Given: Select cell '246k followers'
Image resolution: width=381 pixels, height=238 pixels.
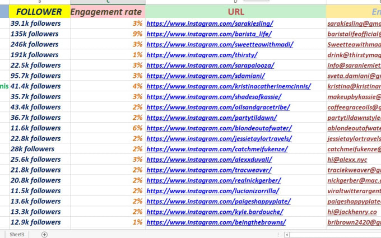Looking at the screenshot, I should (40, 44).
